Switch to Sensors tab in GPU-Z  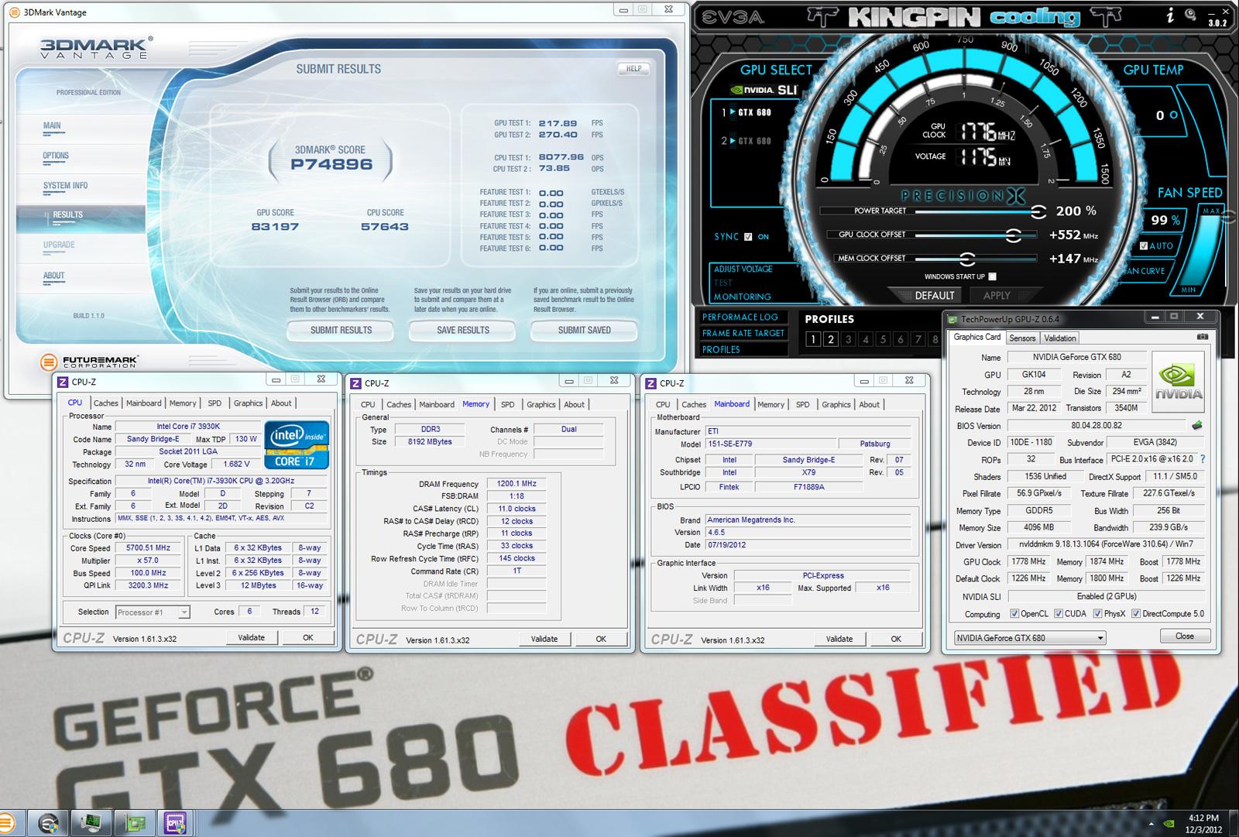coord(1022,338)
